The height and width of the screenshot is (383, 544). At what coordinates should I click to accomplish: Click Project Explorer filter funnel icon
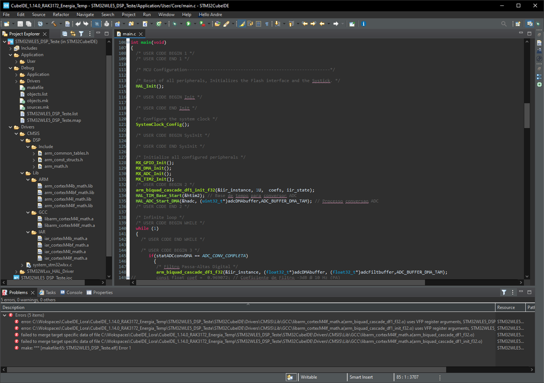point(81,34)
